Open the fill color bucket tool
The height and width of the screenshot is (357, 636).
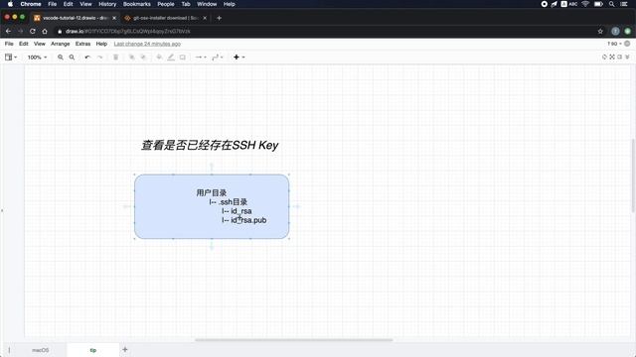(159, 58)
